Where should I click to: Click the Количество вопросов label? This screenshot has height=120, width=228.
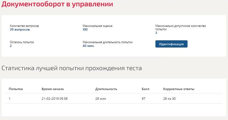click(x=24, y=26)
